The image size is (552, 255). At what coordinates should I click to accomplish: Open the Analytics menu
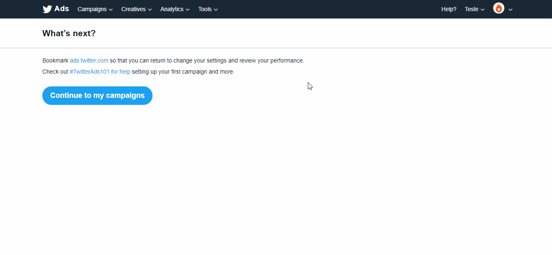click(175, 9)
